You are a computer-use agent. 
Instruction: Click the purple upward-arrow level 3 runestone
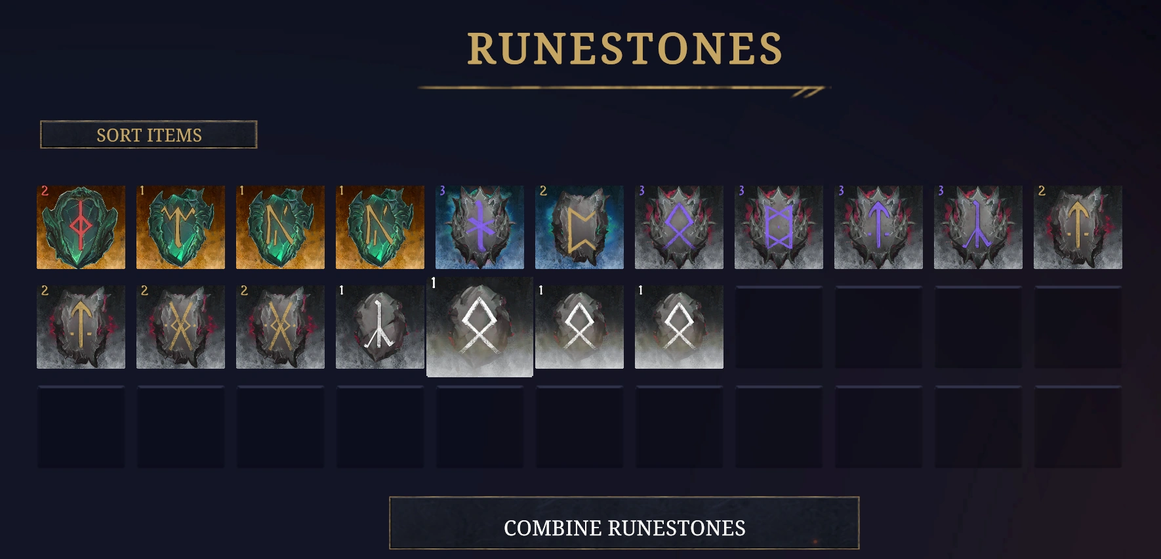878,227
